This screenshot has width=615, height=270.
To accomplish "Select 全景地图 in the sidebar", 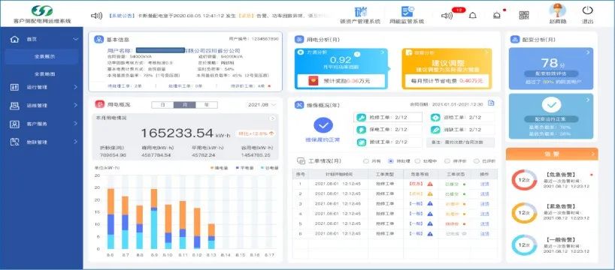I will [44, 73].
